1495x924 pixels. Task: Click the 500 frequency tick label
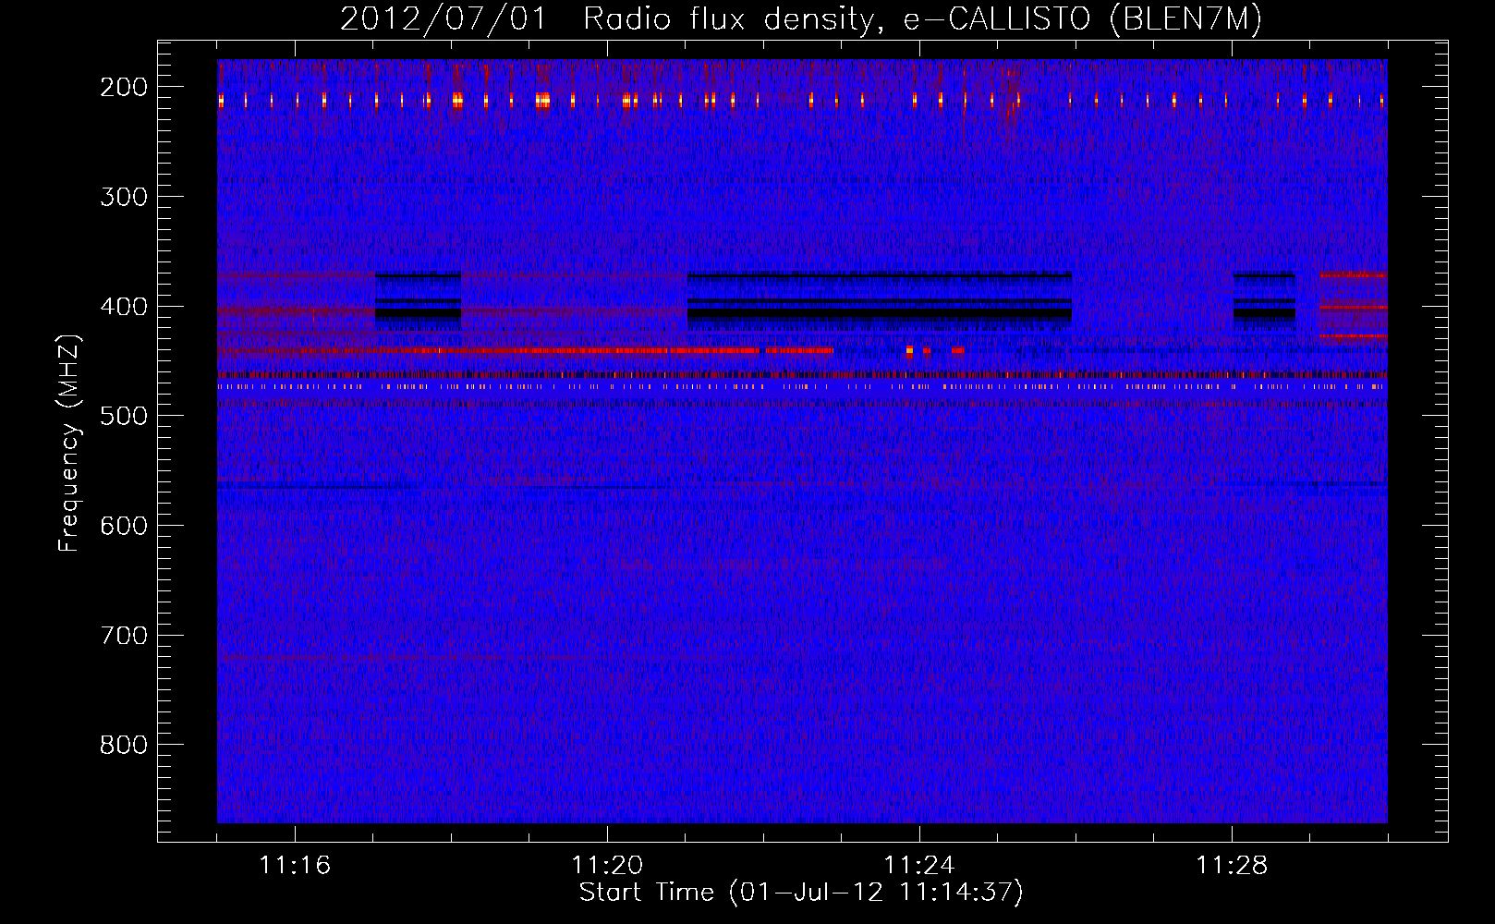[123, 416]
